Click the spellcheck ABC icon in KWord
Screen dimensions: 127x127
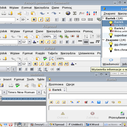[x=45, y=58]
